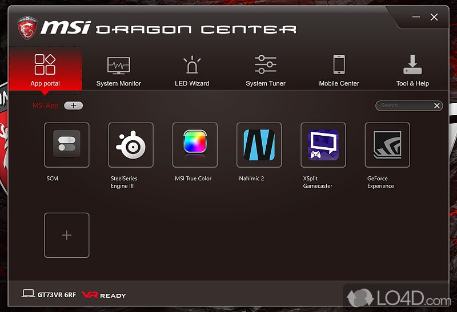Click the laptop icon next to GT73VR 6RF
The height and width of the screenshot is (312, 457).
coord(28,293)
